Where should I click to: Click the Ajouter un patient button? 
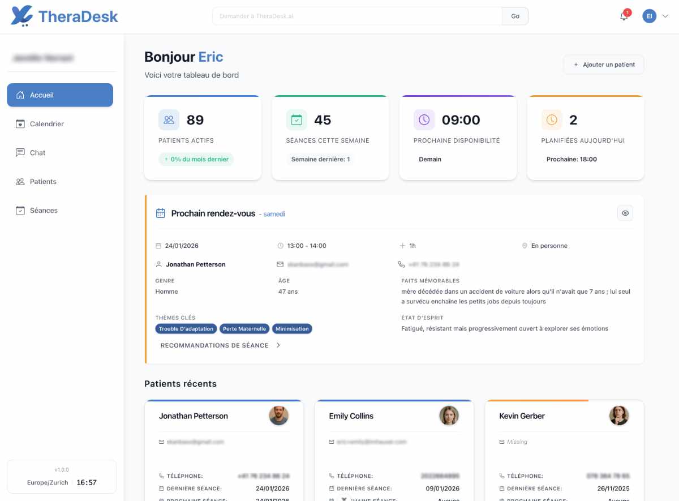click(x=603, y=65)
